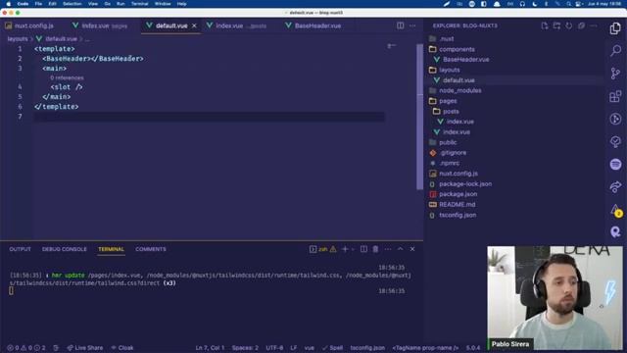This screenshot has height=353, width=627.
Task: Split the editor to the side
Action: 401,25
